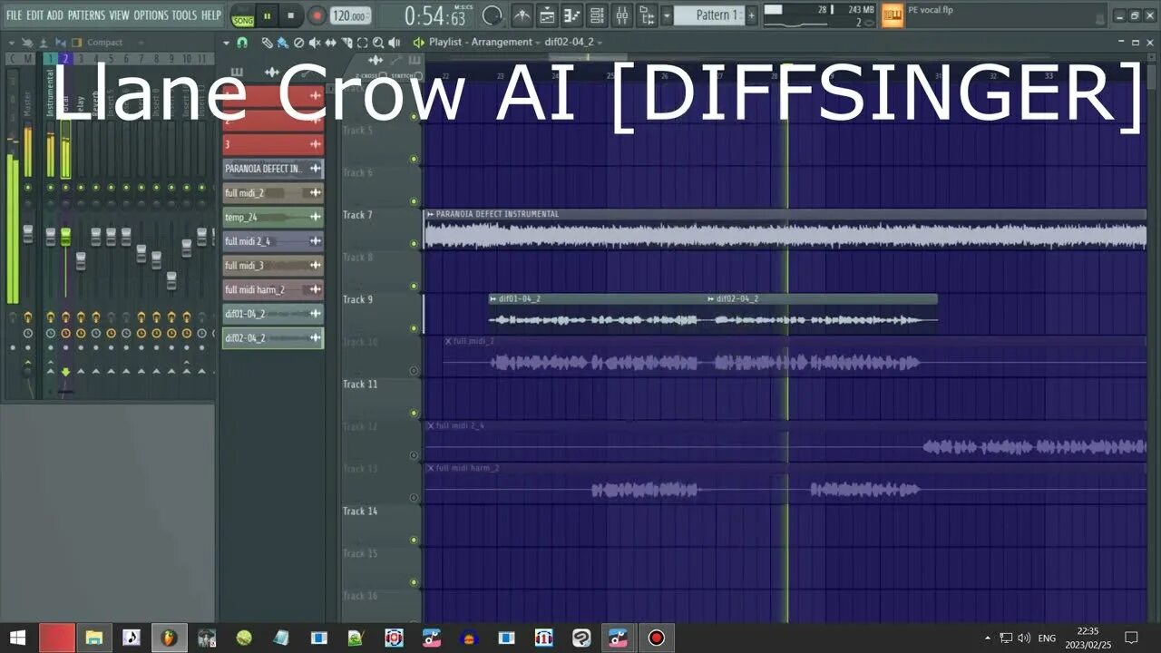The image size is (1161, 653).
Task: Click the tempo field showing 120.000
Action: tap(349, 15)
